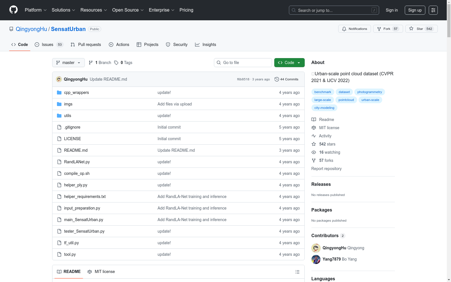Click Report repository link
Screen dimensions: 451x282
pos(326,169)
